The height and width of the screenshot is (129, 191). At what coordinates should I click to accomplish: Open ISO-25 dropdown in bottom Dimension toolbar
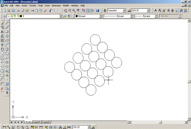(89, 127)
